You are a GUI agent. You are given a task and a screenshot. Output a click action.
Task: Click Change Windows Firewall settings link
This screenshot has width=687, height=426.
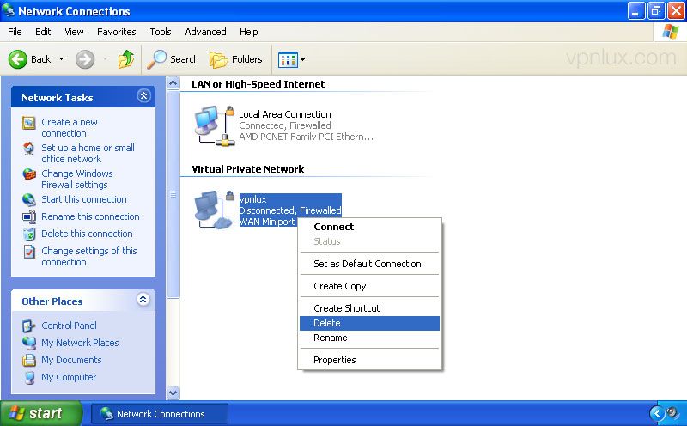pos(77,180)
